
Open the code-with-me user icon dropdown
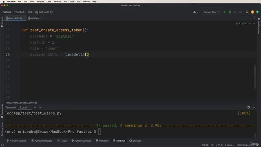click(195, 12)
